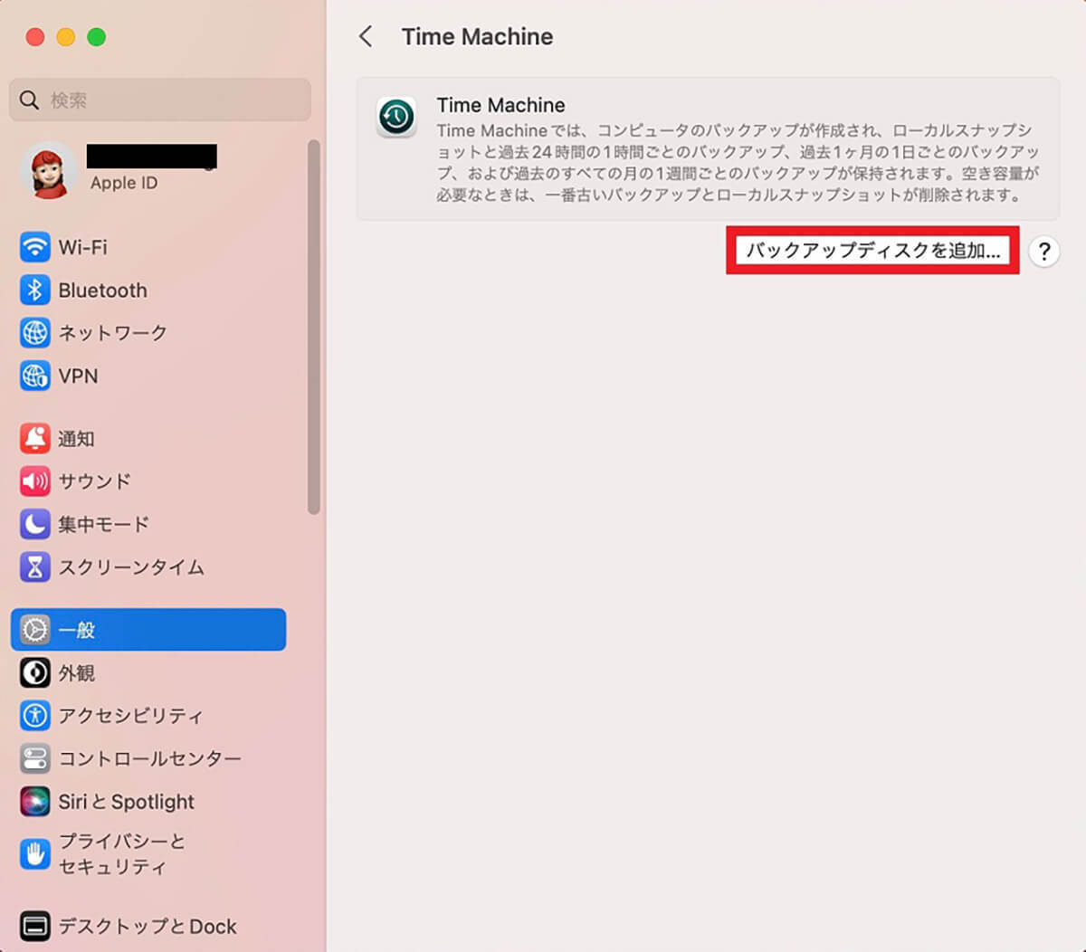Screen dimensions: 1086x952
Task: Go back using the chevron arrow
Action: pyautogui.click(x=366, y=36)
